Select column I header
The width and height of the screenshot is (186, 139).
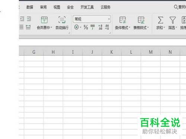tap(73, 52)
